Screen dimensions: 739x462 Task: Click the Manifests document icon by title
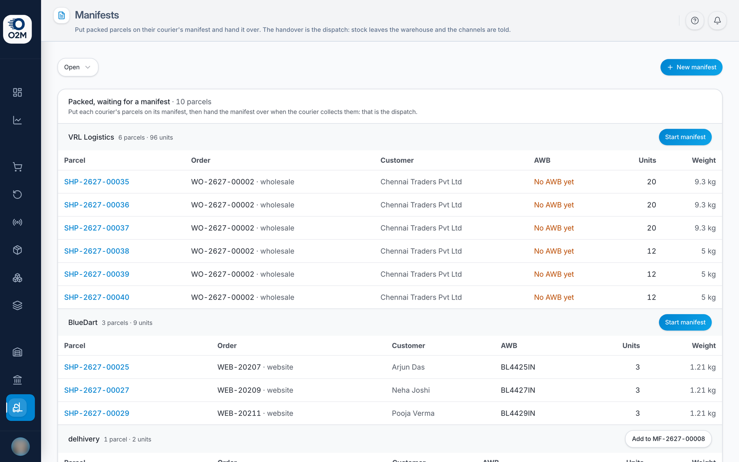click(62, 15)
